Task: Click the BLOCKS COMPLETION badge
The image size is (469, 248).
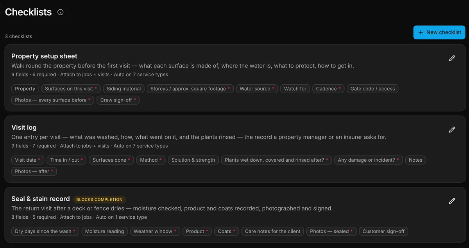Action: tap(99, 199)
